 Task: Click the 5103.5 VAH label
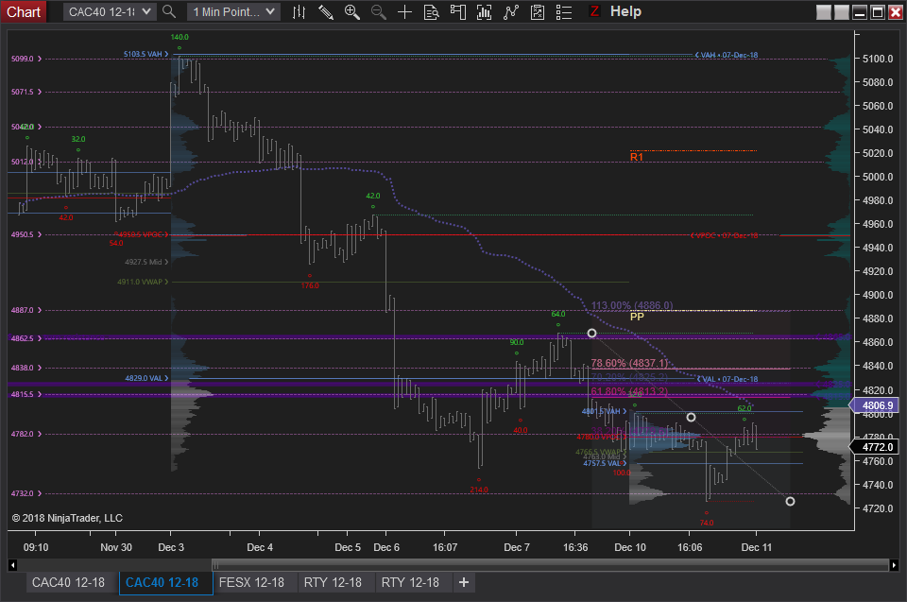[145, 54]
